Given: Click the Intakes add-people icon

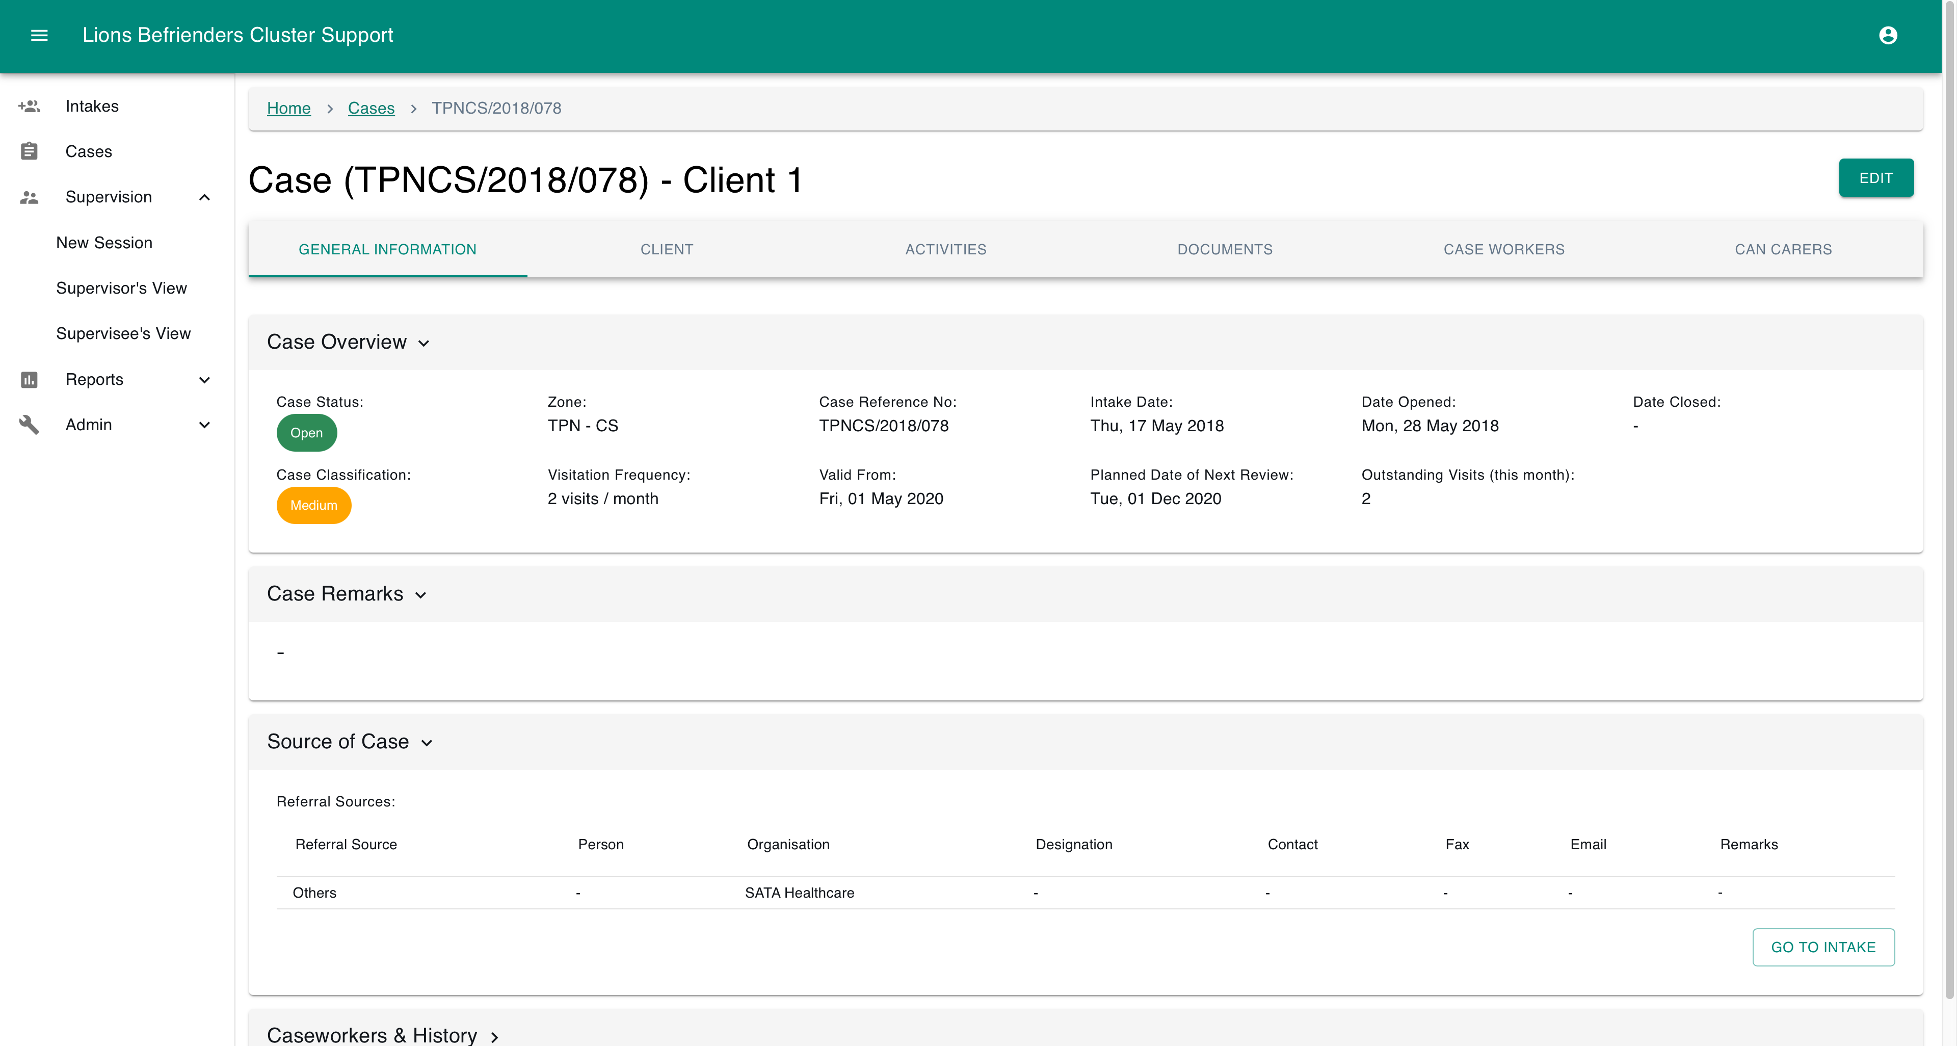Looking at the screenshot, I should click(x=29, y=106).
